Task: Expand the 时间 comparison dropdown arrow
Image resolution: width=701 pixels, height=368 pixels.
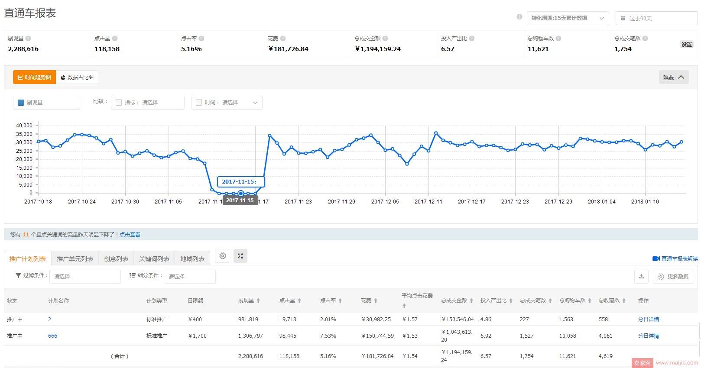Action: 255,103
